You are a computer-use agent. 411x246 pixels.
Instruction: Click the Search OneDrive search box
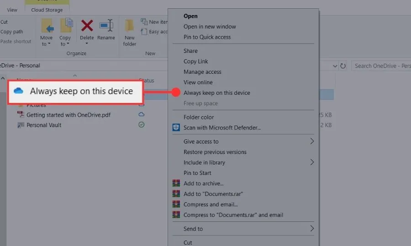tap(381, 66)
